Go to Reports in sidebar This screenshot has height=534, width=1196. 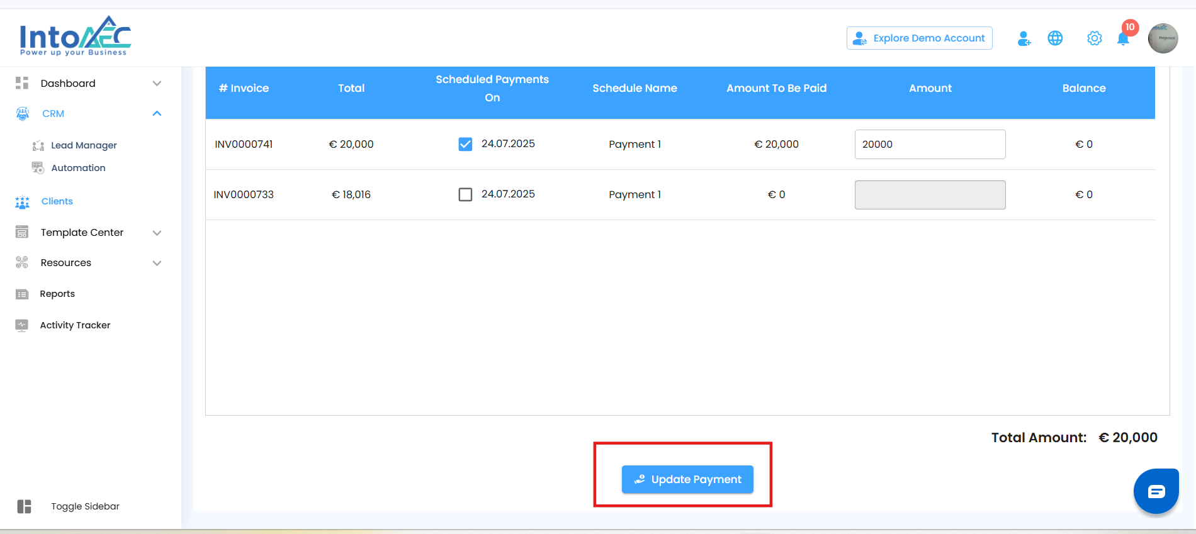[x=57, y=294]
